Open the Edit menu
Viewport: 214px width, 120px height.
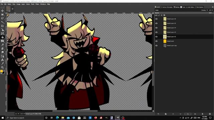coord(5,4)
